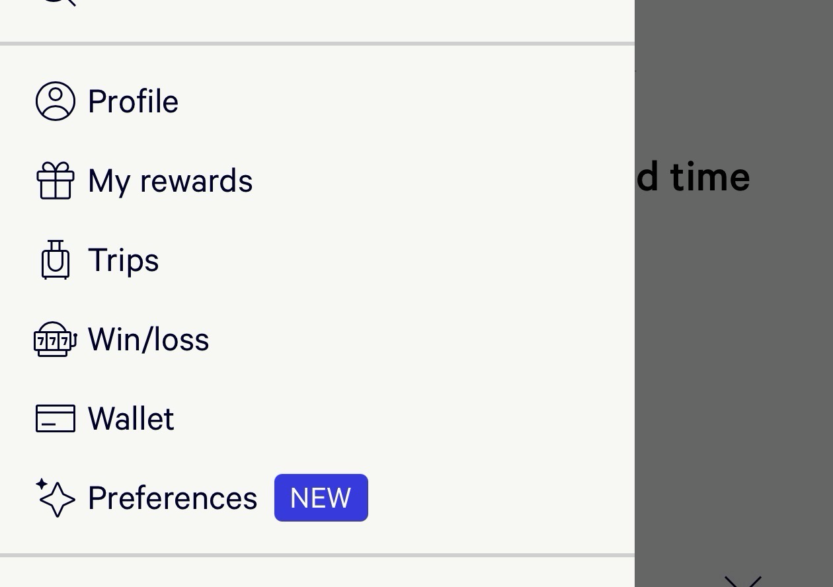Open the Trips page
The width and height of the screenshot is (833, 587).
coord(124,260)
